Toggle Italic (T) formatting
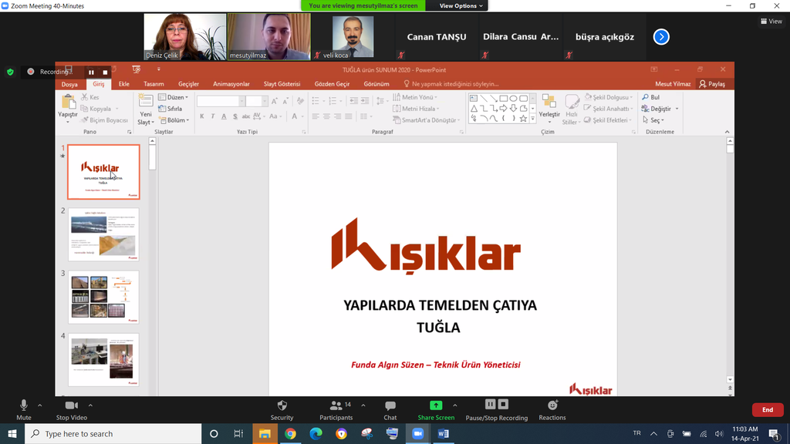Image resolution: width=790 pixels, height=444 pixels. (x=213, y=116)
